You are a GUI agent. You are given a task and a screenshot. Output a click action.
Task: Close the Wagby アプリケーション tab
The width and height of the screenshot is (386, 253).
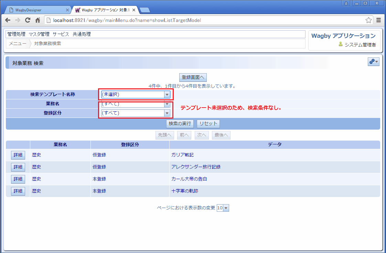point(134,10)
